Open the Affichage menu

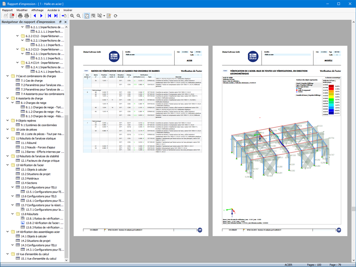(37, 10)
